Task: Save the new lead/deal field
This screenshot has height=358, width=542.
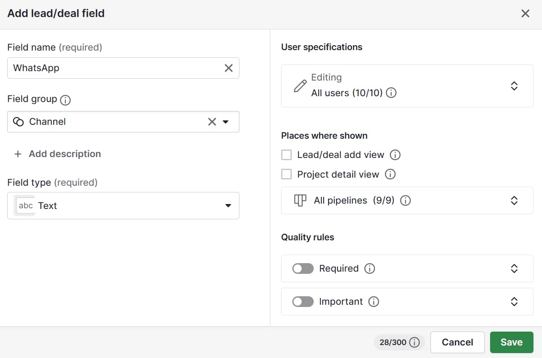Action: 511,342
